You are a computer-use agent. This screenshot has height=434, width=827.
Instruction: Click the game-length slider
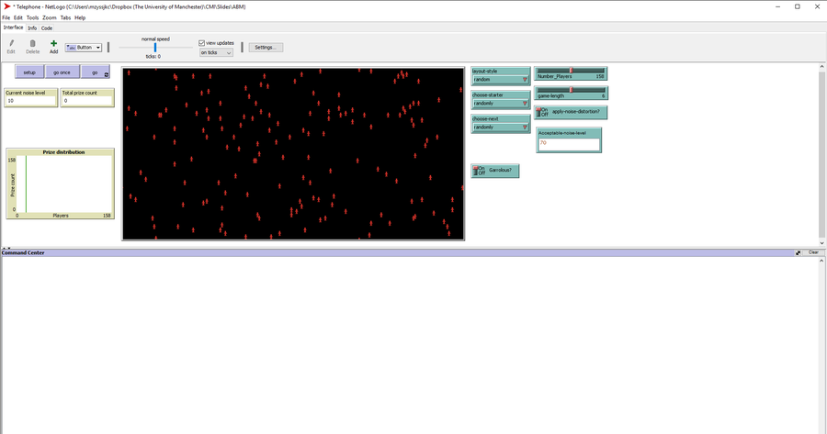tap(571, 94)
